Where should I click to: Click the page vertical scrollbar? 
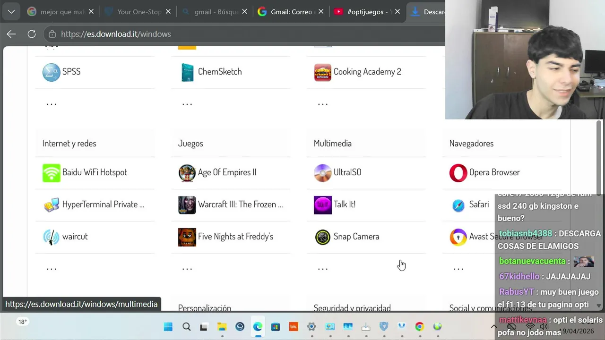(x=599, y=158)
